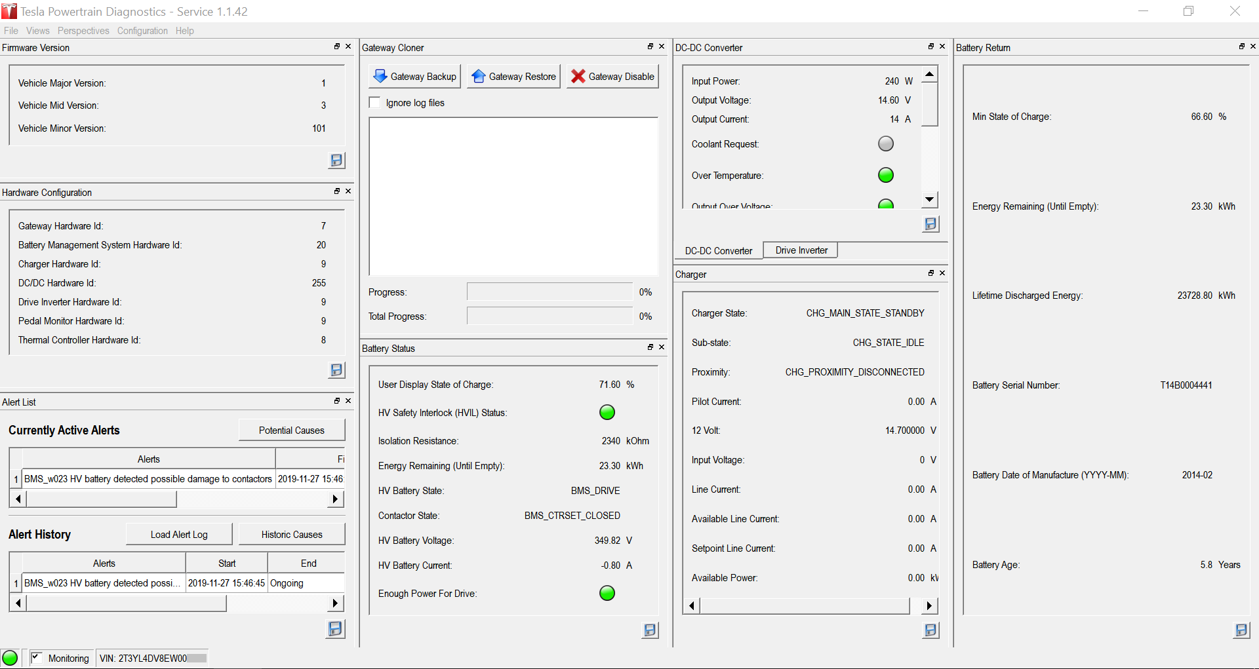This screenshot has height=669, width=1259.
Task: Click the save icon in Battery Status panel
Action: [650, 630]
